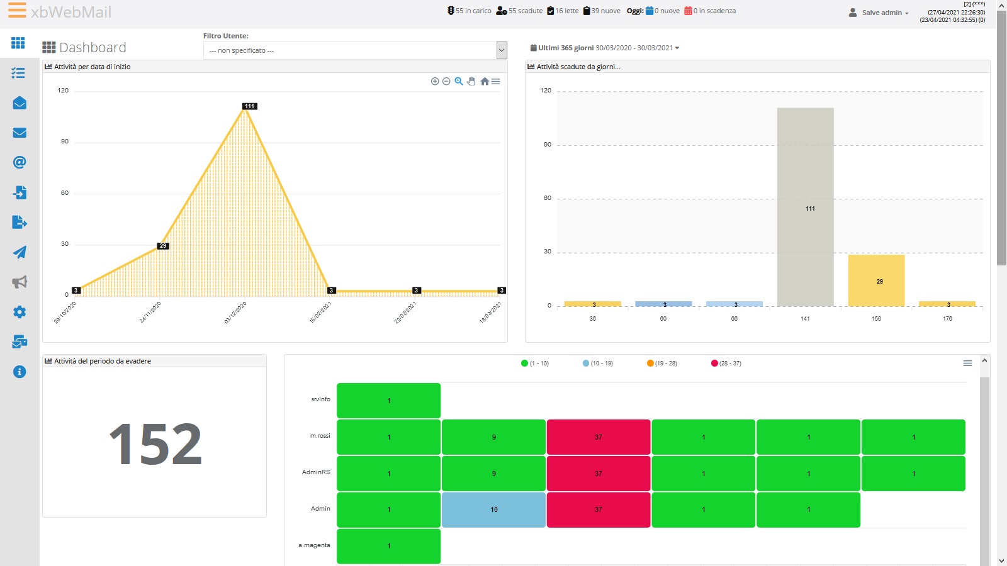Zoom in on the activity line chart
Viewport: 1007px width, 566px height.
point(434,81)
